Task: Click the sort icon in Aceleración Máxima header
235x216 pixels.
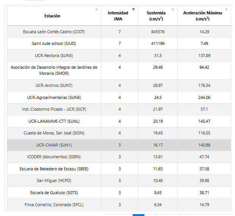Action: 226,9
